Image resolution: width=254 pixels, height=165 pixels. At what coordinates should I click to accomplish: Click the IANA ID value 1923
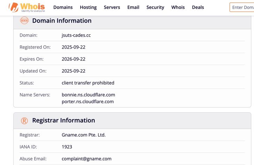[x=67, y=147]
